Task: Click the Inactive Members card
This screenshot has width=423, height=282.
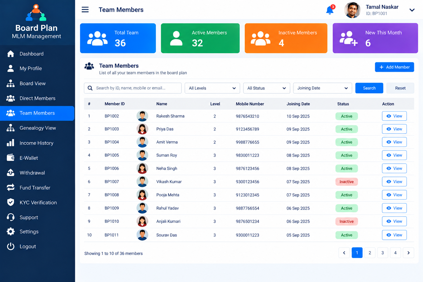Action: [286, 38]
